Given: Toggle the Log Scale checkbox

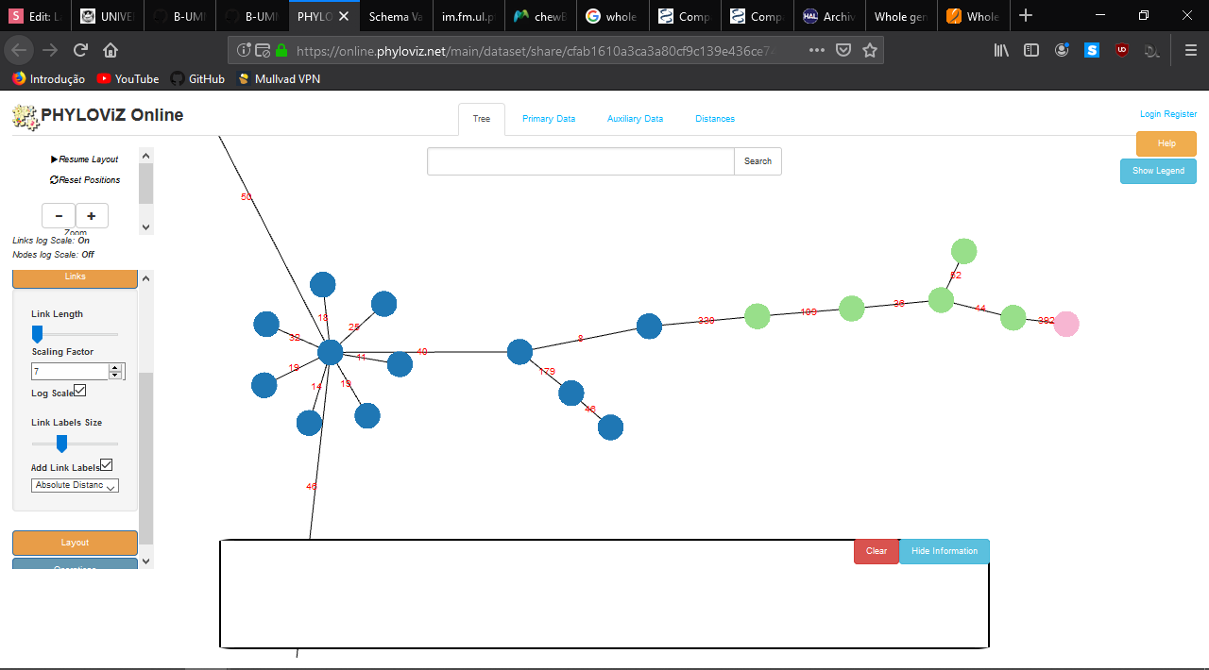Looking at the screenshot, I should [x=80, y=391].
